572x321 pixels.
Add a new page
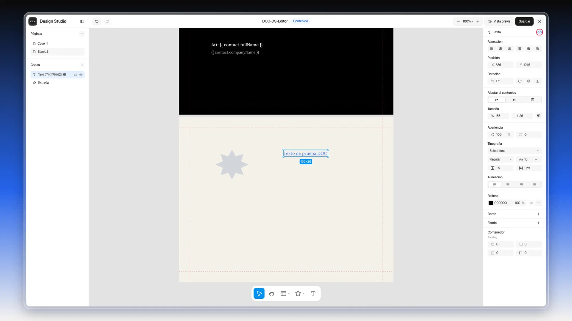click(82, 34)
